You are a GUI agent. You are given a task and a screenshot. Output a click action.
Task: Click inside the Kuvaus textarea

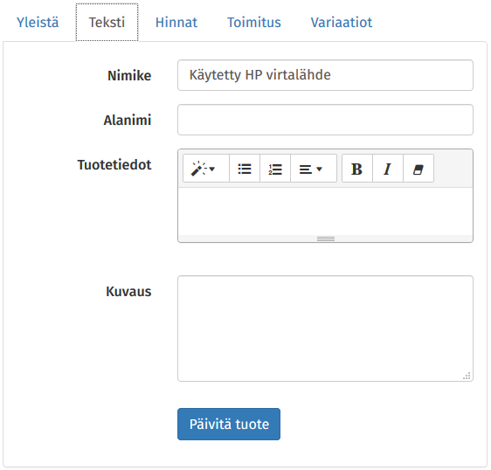click(325, 328)
